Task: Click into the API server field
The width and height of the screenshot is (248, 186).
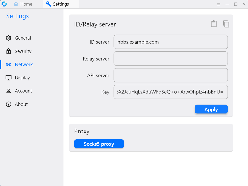Action: (170, 75)
